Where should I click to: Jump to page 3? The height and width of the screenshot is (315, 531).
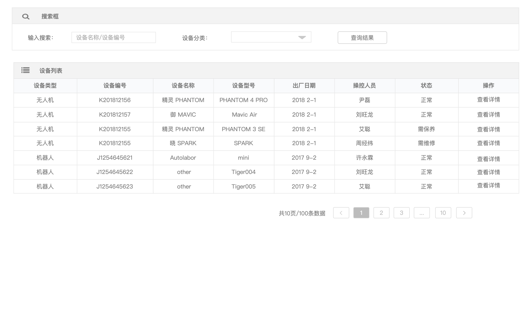pyautogui.click(x=402, y=213)
